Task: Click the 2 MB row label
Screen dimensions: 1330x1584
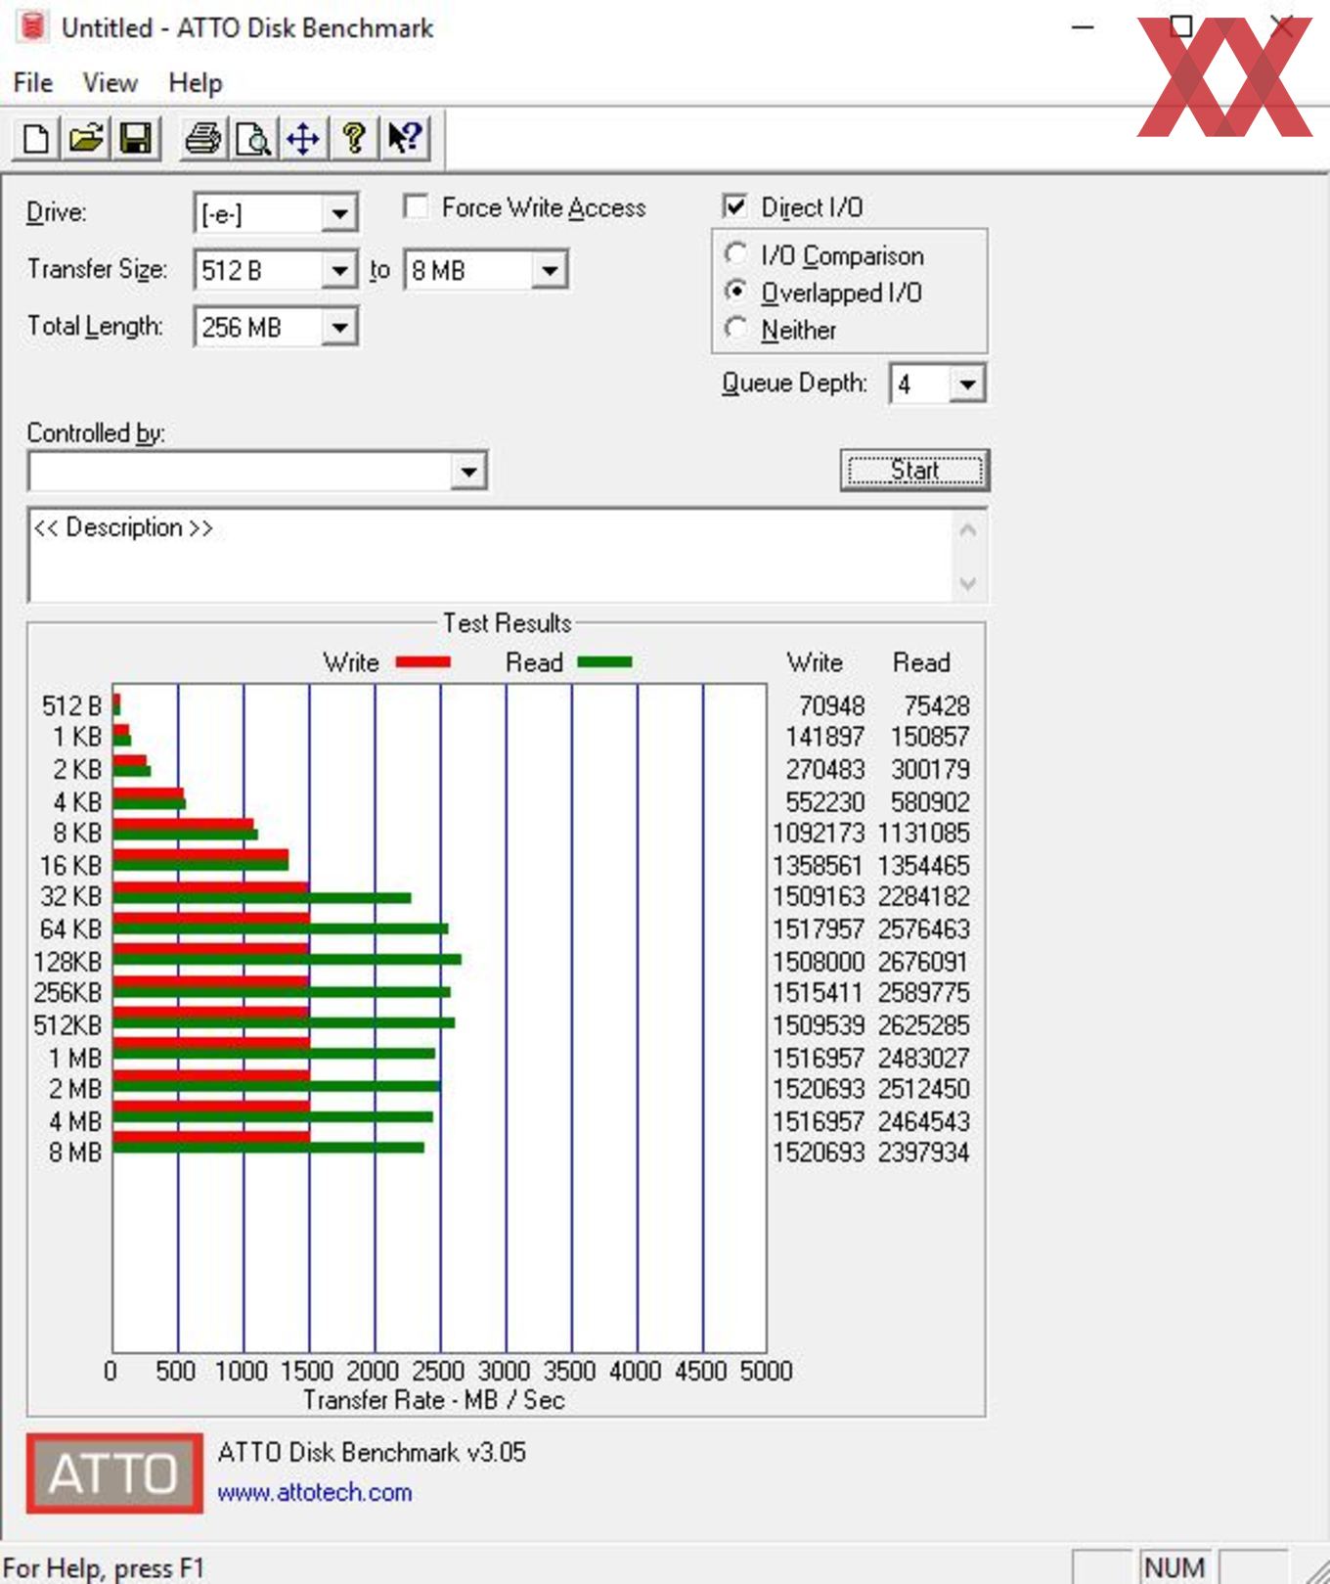Action: (75, 1088)
